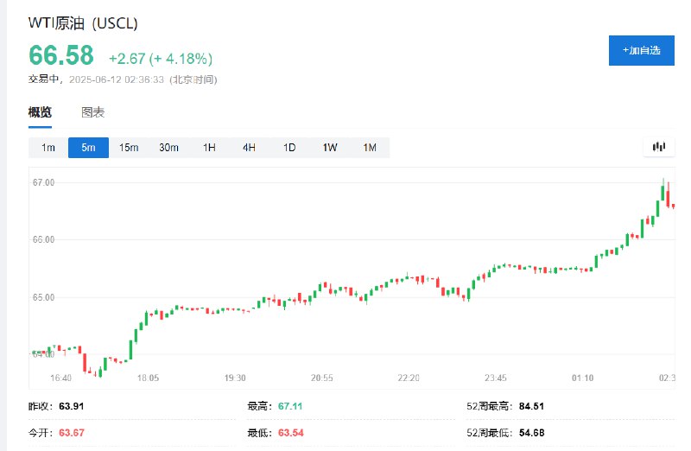Click the 16:40 time axis label
The height and width of the screenshot is (451, 691).
[x=60, y=378]
